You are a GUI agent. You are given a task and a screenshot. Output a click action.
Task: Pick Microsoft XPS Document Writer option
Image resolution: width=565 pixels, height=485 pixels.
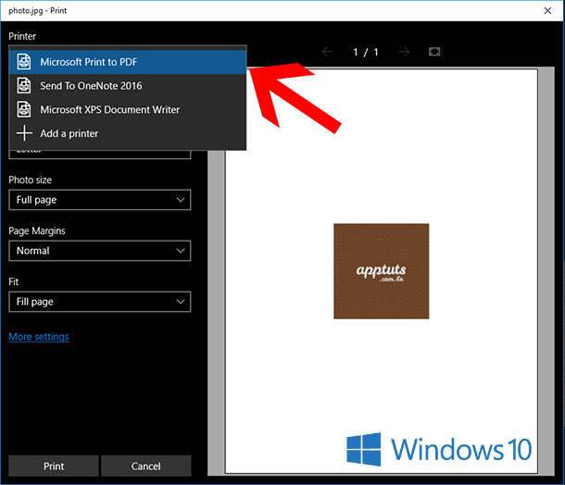point(128,109)
